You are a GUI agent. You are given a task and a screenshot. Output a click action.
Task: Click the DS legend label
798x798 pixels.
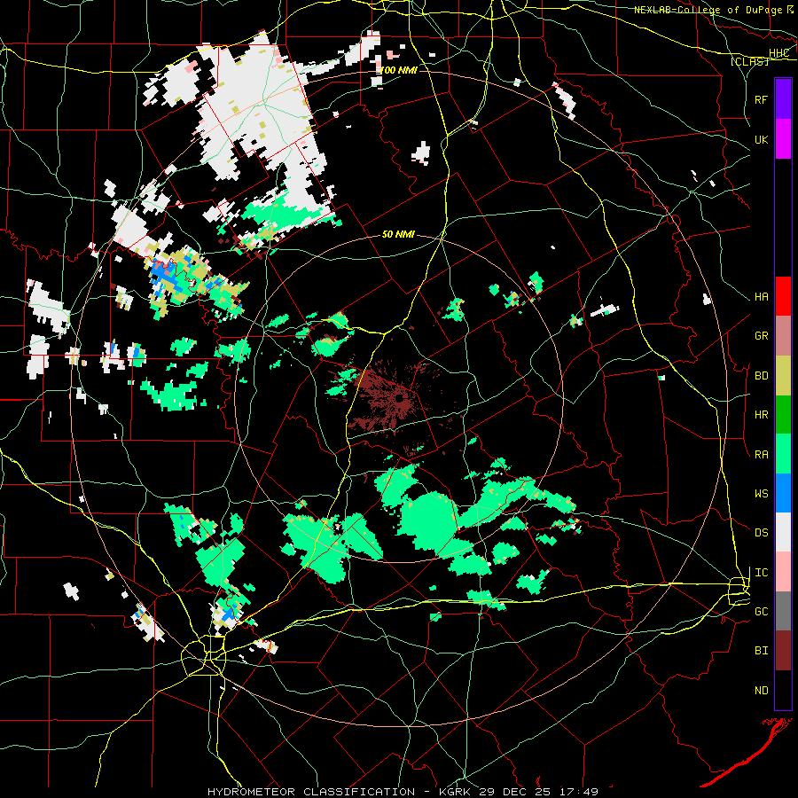(x=761, y=533)
